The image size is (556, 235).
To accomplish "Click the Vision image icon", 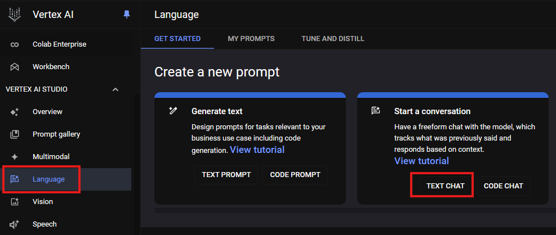I will click(15, 202).
